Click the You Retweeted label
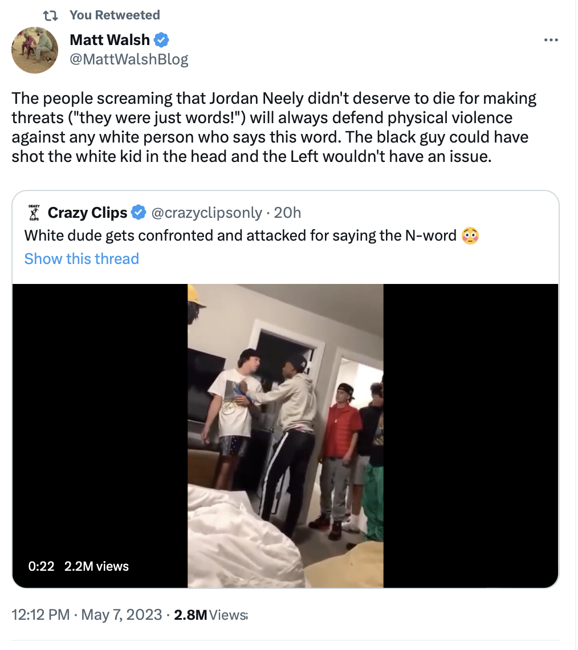Viewport: 578px width, 650px height. (x=115, y=15)
